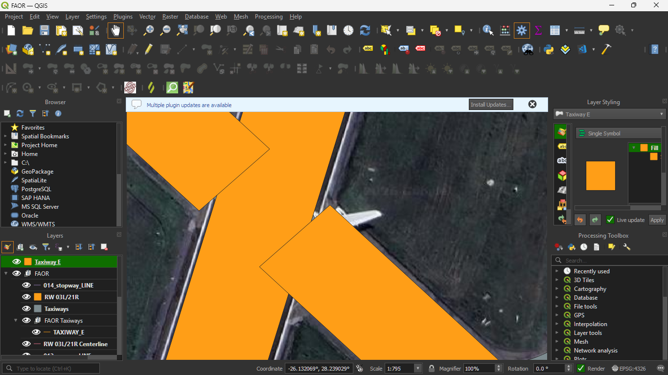Screen dimensions: 668x375
Task: Open the Processing Toolbox gear icon
Action: [522, 30]
